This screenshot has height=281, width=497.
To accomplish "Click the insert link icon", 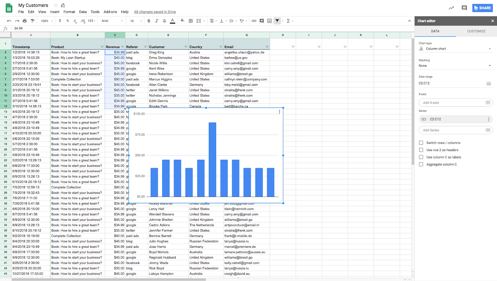I will pyautogui.click(x=254, y=21).
